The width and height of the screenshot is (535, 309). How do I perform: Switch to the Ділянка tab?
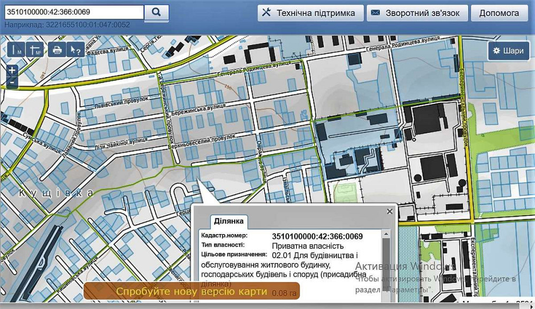tap(229, 221)
